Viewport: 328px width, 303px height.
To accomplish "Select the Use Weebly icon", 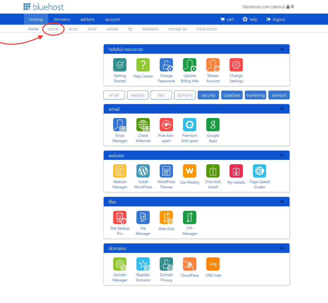I will pyautogui.click(x=190, y=171).
